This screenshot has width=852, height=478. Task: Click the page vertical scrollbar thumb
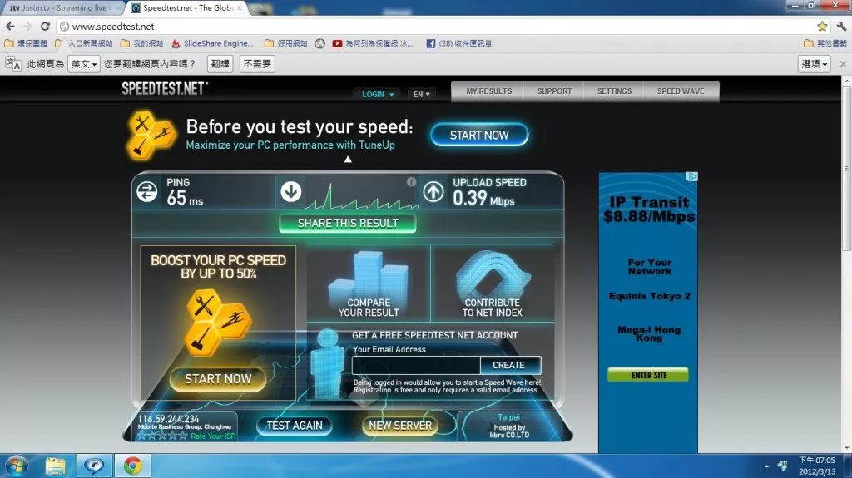(x=846, y=169)
